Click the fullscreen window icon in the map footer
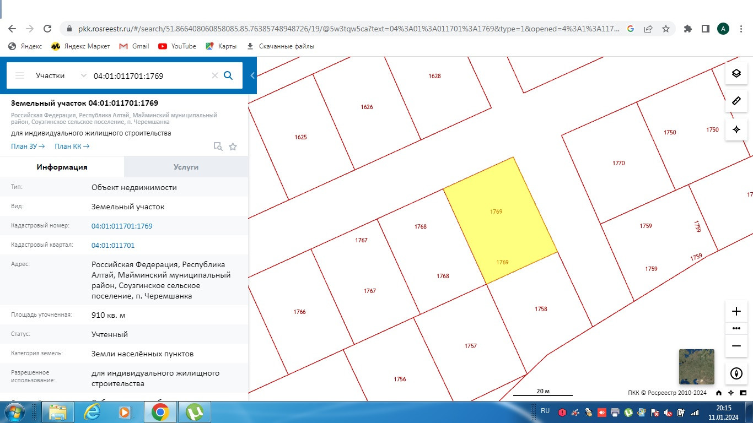This screenshot has height=423, width=753. (743, 393)
